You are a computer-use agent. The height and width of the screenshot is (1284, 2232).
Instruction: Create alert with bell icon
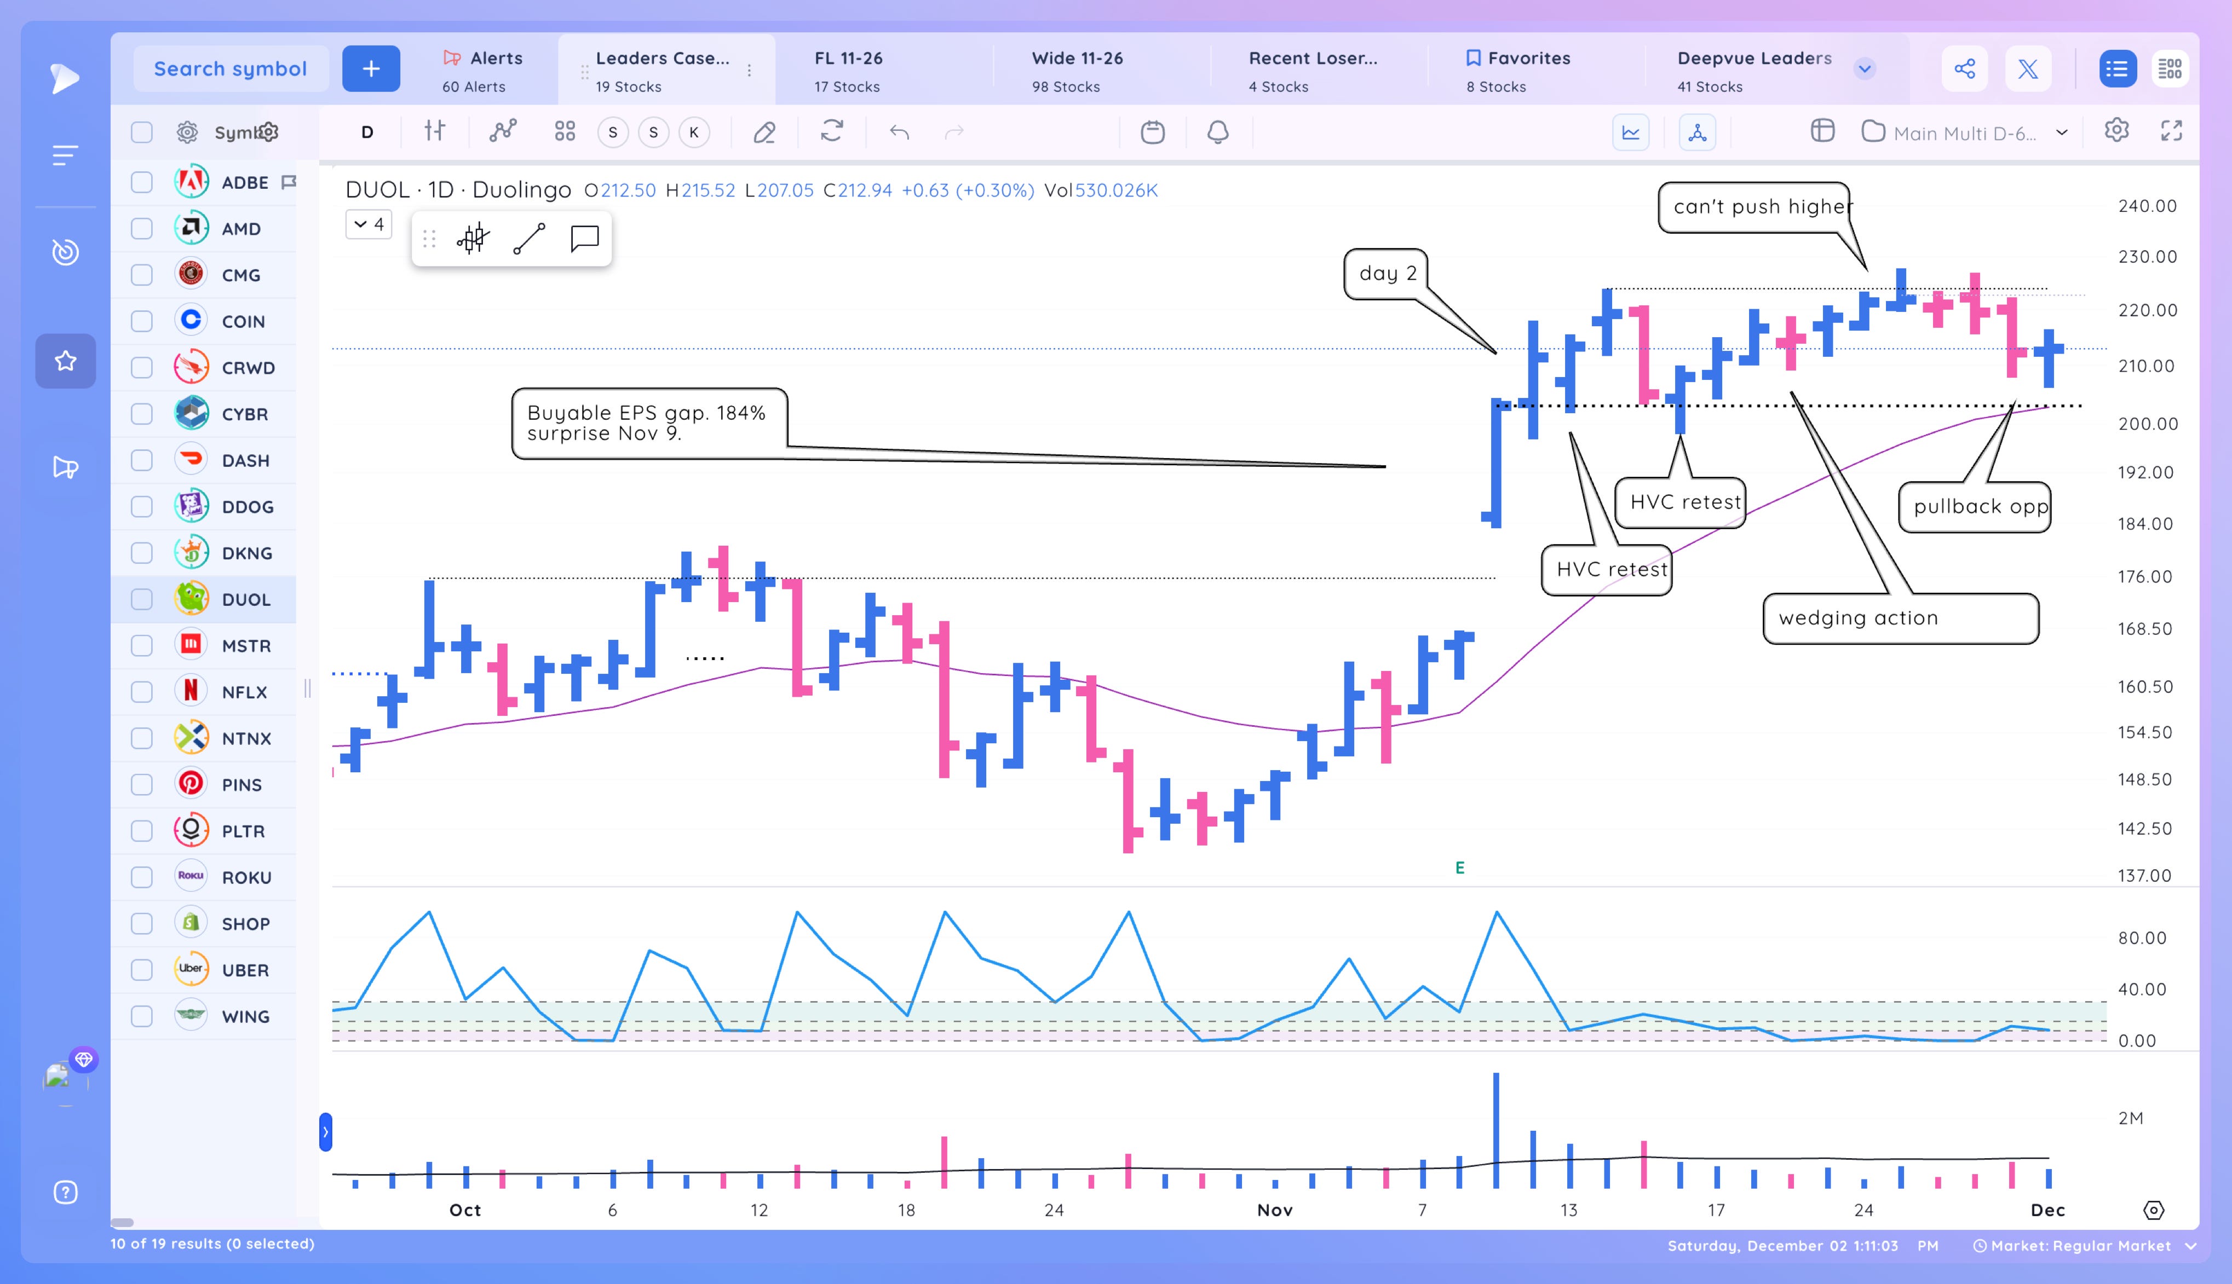pyautogui.click(x=1217, y=132)
